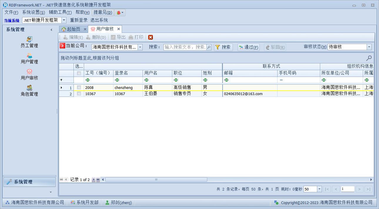The height and width of the screenshot is (209, 379).
Task: Open 员工管理 icon in sidebar
Action: coord(29,39)
